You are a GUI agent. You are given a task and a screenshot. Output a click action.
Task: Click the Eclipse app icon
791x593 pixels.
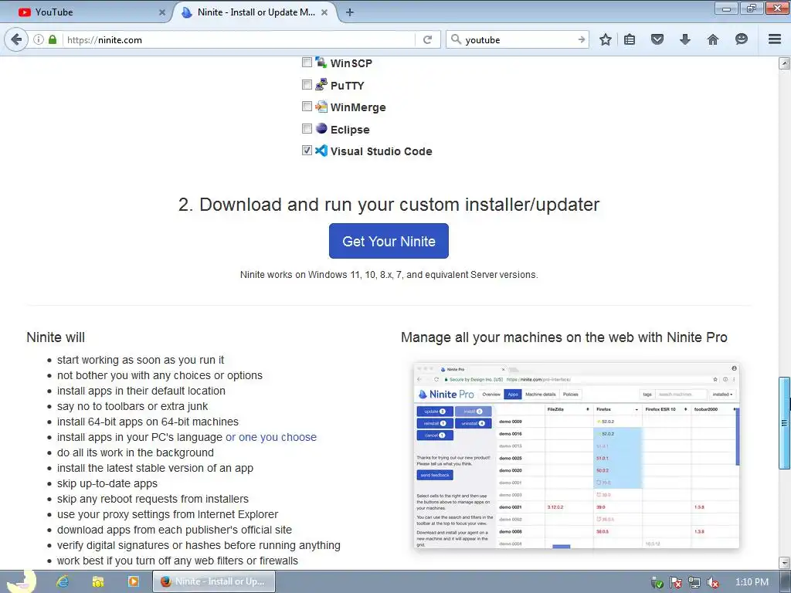pos(321,129)
